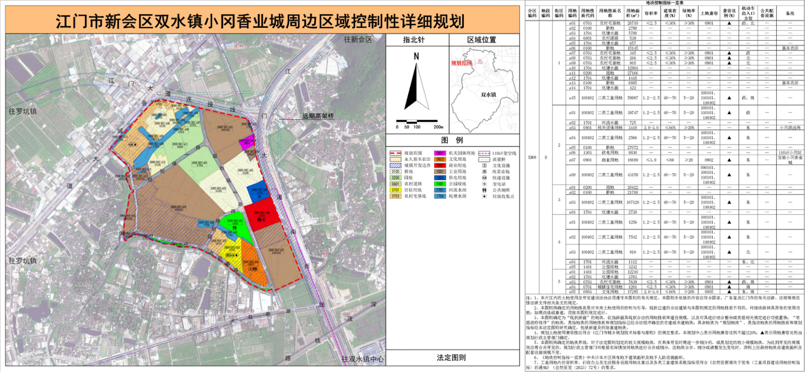Click the 容积率 column header
Image resolution: width=805 pixels, height=372 pixels.
(x=651, y=13)
